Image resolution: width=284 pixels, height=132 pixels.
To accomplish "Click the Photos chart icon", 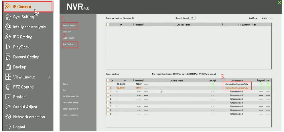I will (x=8, y=97).
